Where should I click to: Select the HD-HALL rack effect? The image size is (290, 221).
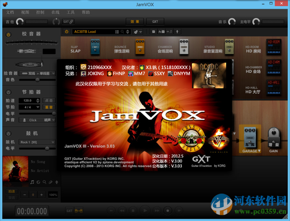[274, 87]
